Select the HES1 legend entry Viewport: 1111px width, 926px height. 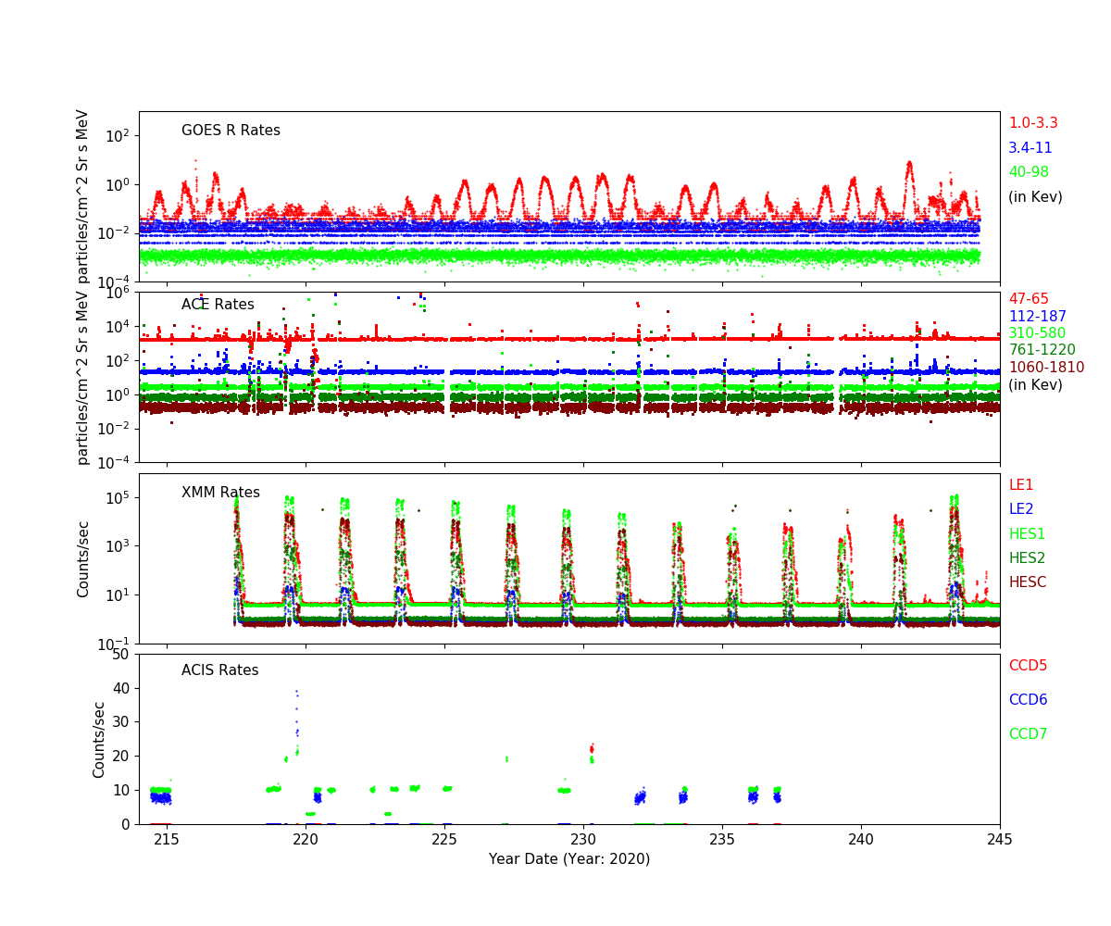pos(1027,534)
